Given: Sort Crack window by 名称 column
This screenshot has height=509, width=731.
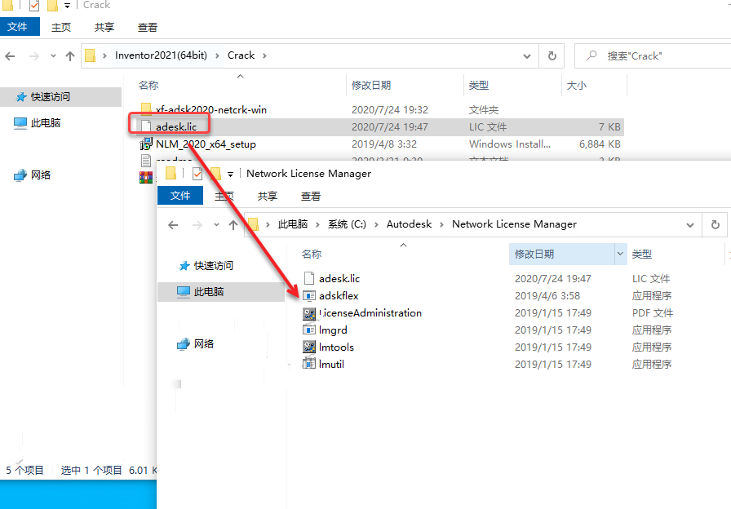Looking at the screenshot, I should click(148, 86).
